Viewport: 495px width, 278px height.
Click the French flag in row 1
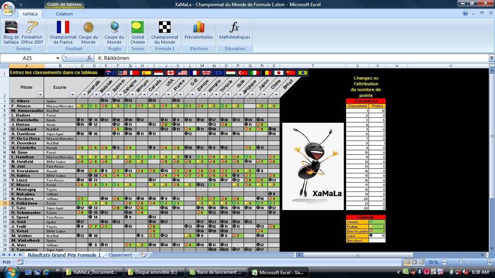[194, 73]
